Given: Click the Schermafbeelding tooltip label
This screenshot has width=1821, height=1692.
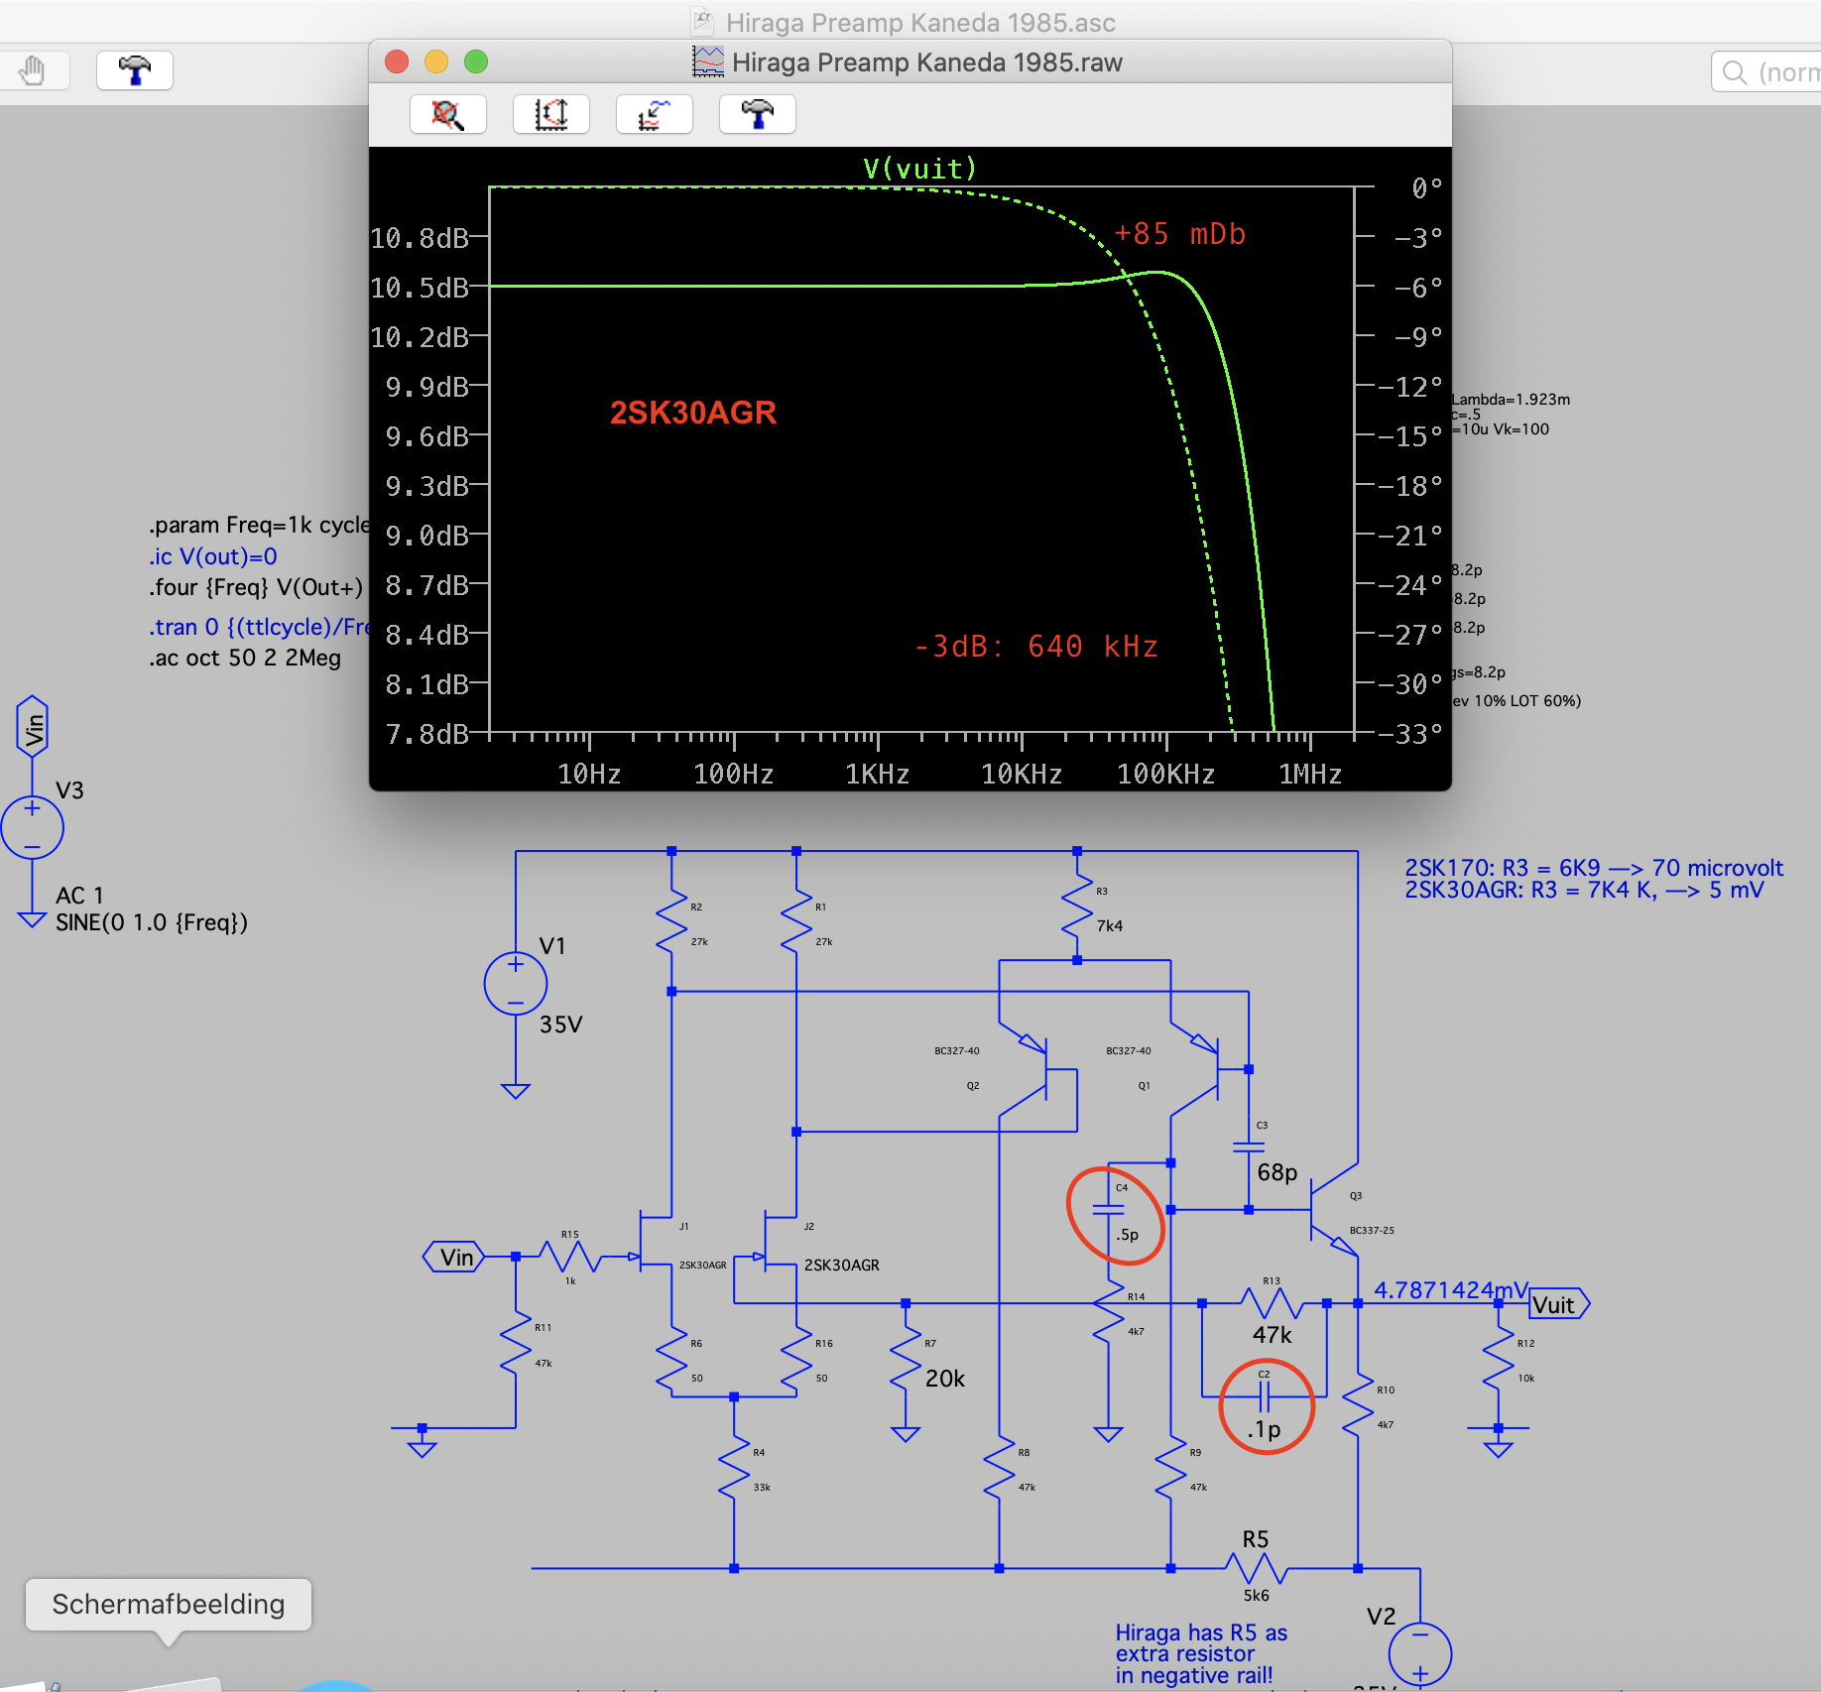Looking at the screenshot, I should 169,1604.
